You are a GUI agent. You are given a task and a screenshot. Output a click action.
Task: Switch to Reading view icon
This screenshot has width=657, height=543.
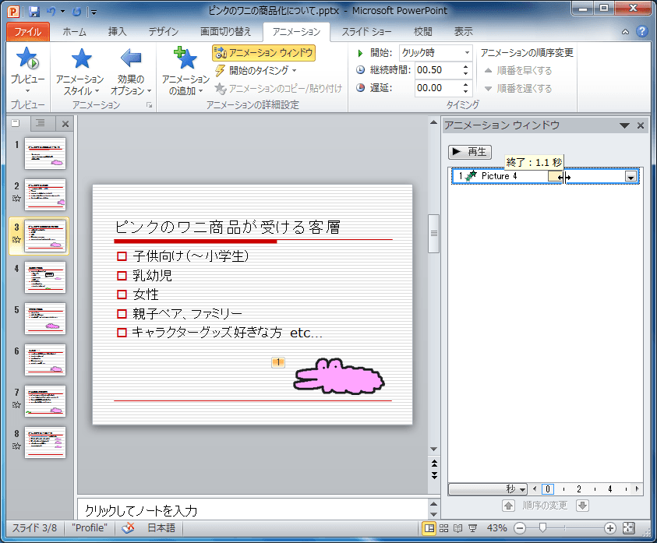[x=458, y=528]
